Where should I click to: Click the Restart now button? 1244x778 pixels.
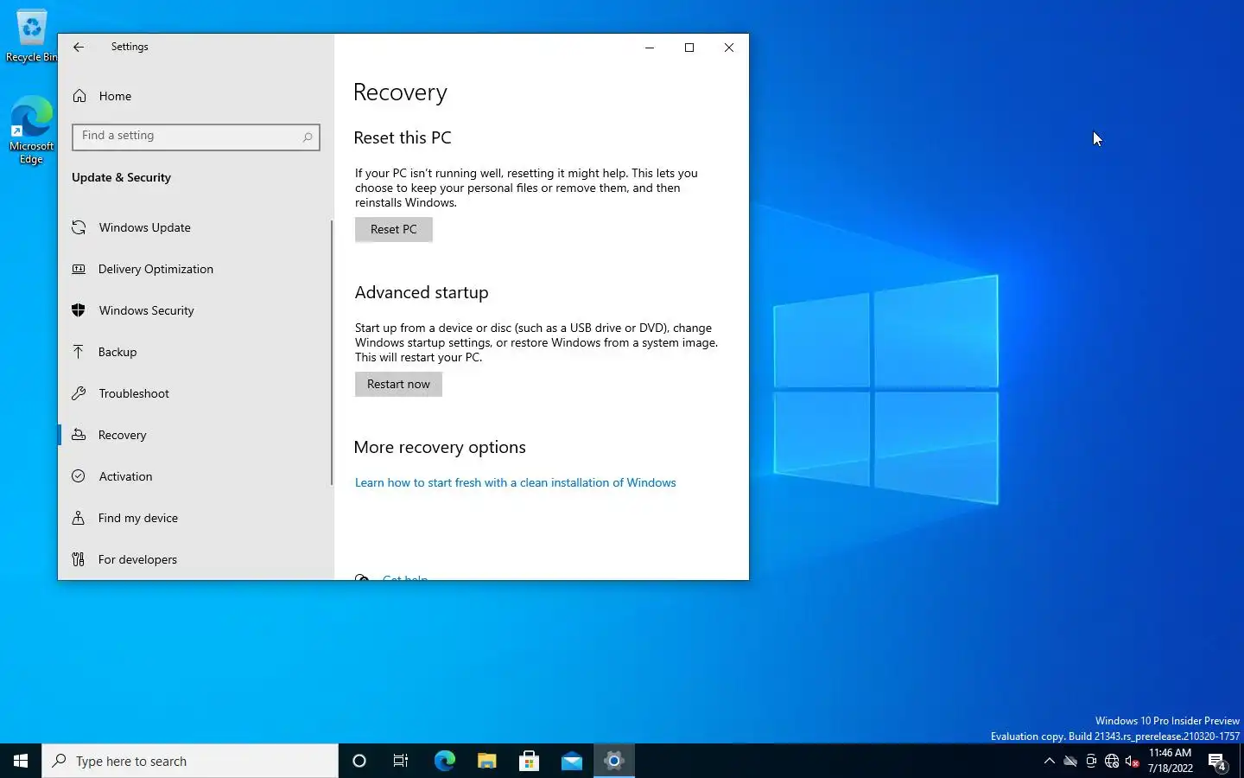(398, 384)
